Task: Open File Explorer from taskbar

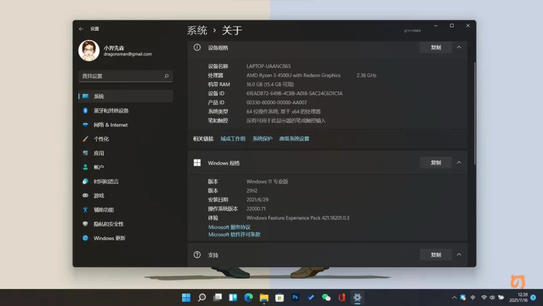Action: (x=264, y=297)
